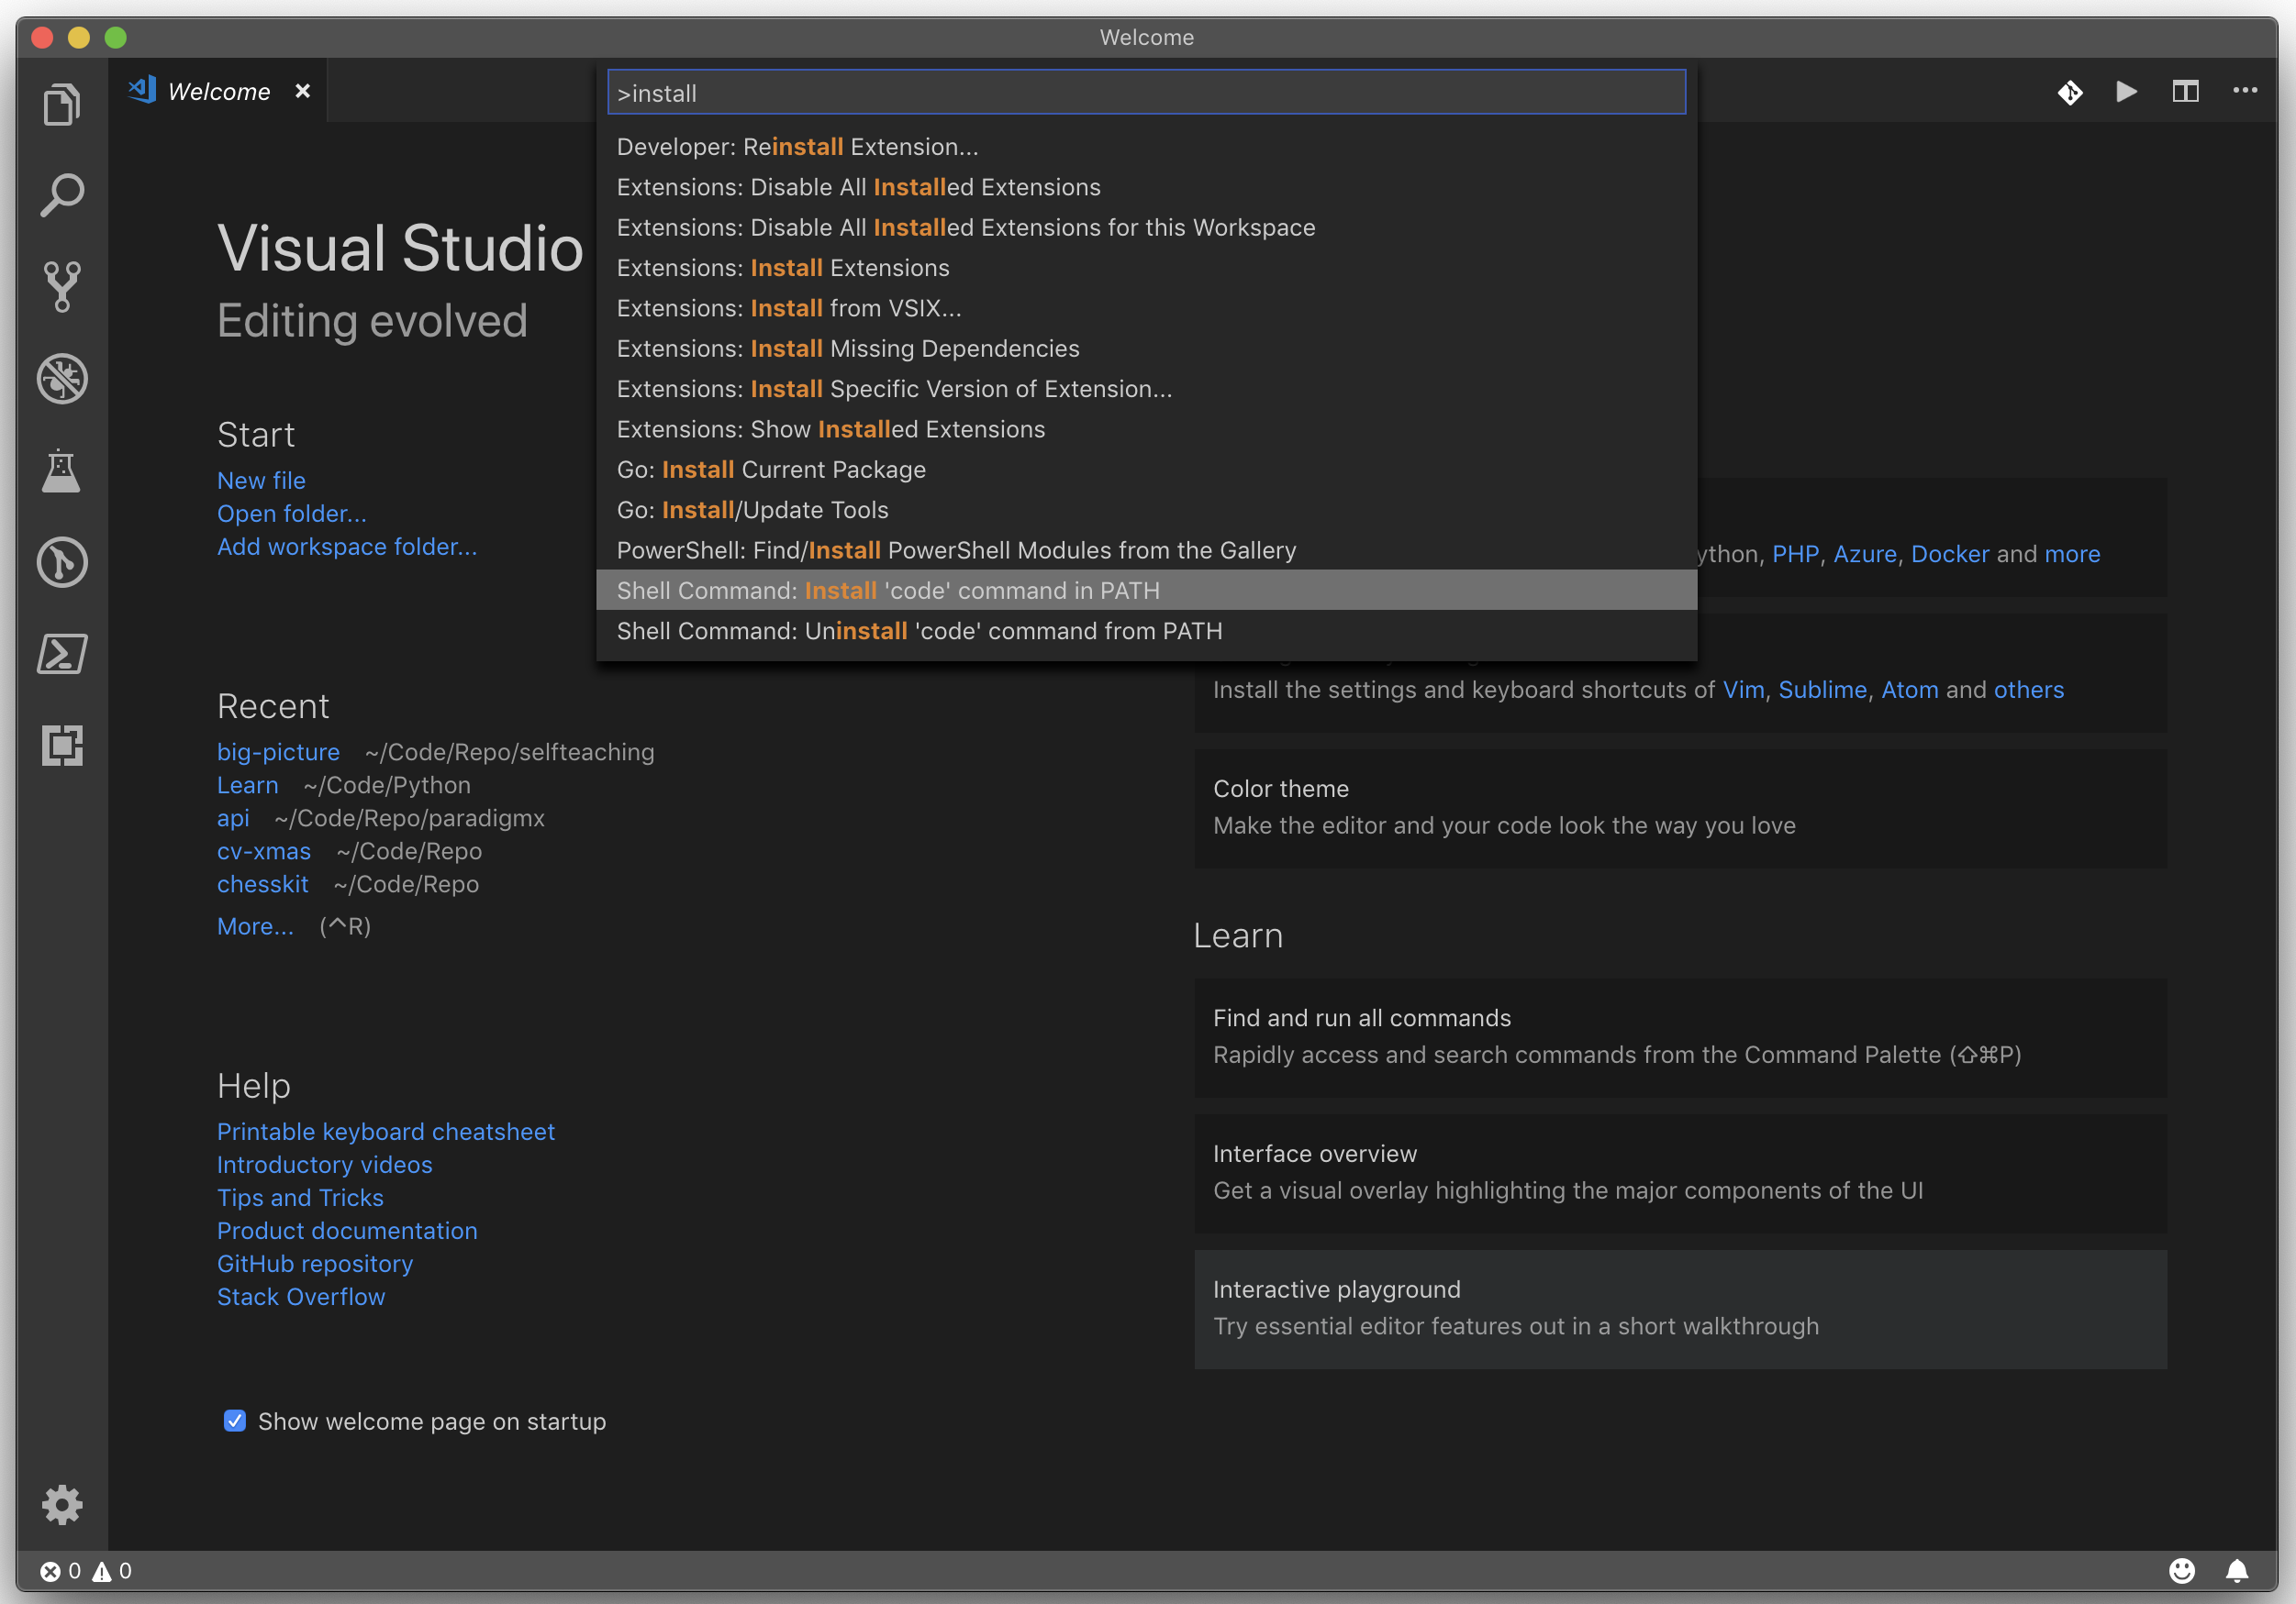Click the Remote Explorer icon
This screenshot has height=1604, width=2296.
pos(61,747)
